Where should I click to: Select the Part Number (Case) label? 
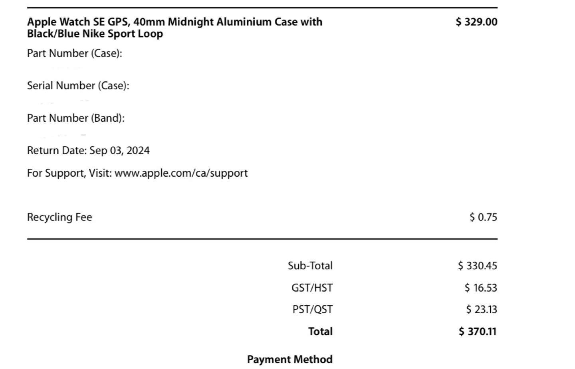coord(75,53)
